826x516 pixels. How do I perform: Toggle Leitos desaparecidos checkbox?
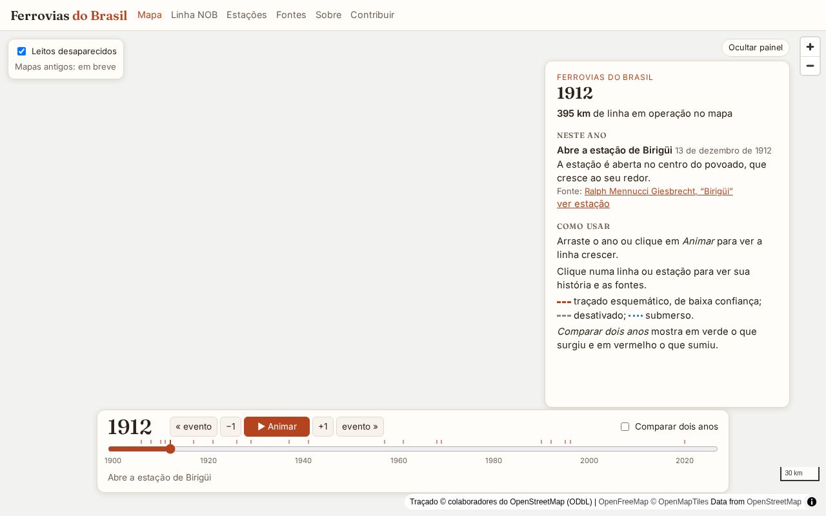tap(21, 51)
